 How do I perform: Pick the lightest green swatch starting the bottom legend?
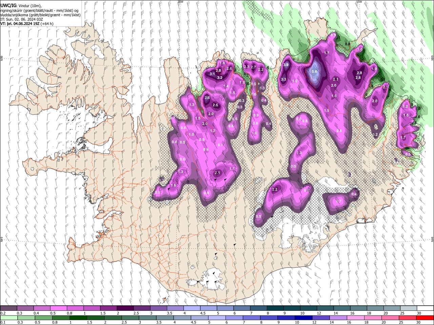(x=9, y=318)
